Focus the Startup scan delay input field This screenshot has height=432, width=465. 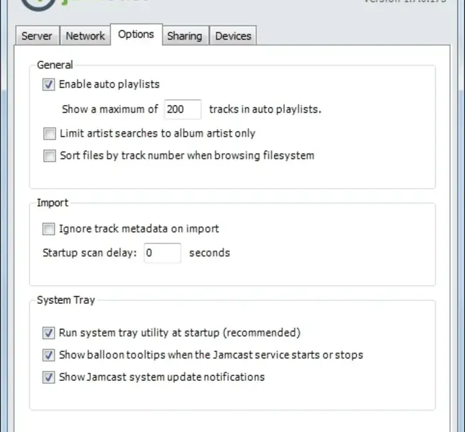pyautogui.click(x=161, y=253)
